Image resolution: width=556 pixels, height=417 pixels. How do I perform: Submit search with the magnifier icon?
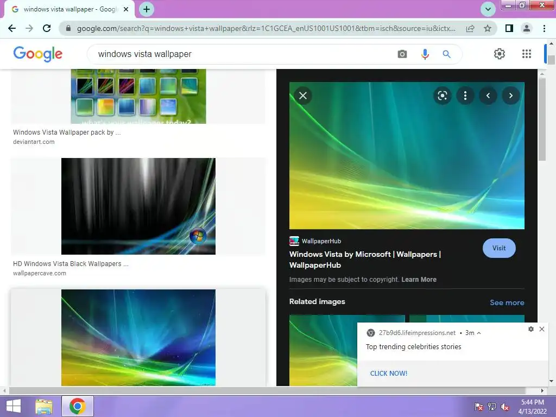point(446,54)
